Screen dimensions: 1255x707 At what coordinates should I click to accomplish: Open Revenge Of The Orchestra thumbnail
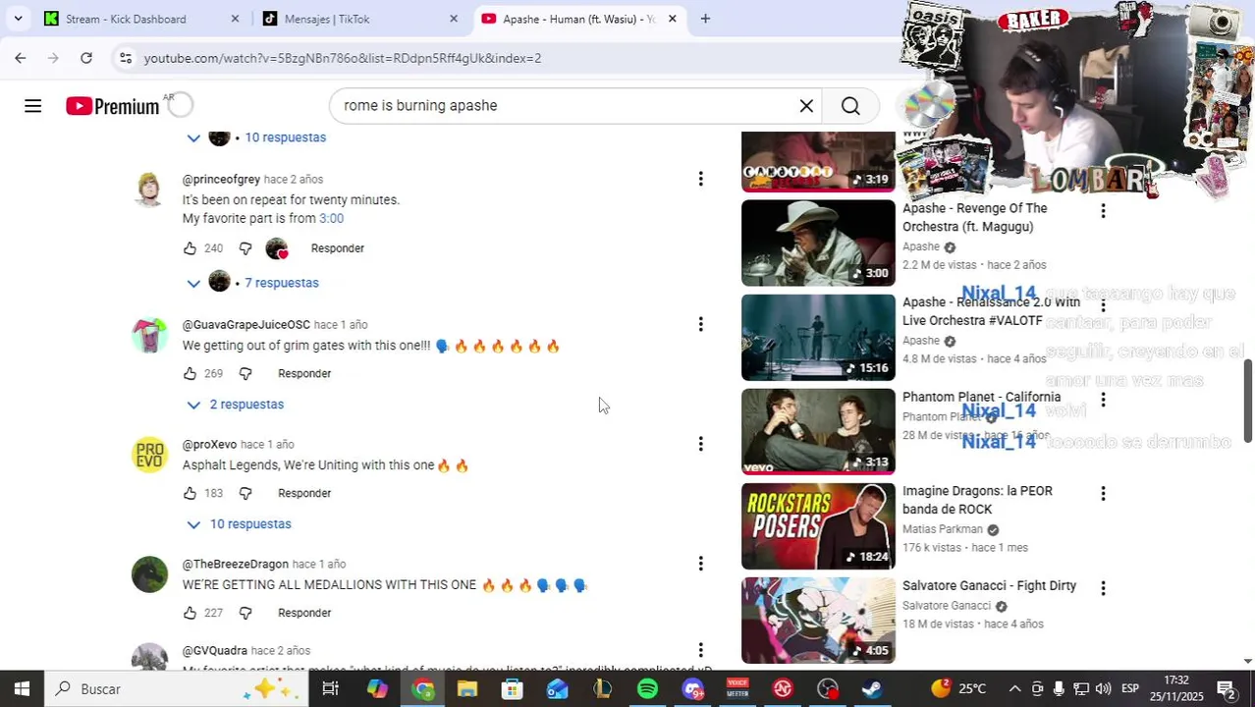coord(818,244)
